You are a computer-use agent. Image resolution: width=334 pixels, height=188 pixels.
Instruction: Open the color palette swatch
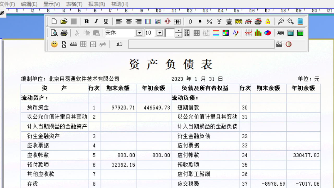click(225, 33)
